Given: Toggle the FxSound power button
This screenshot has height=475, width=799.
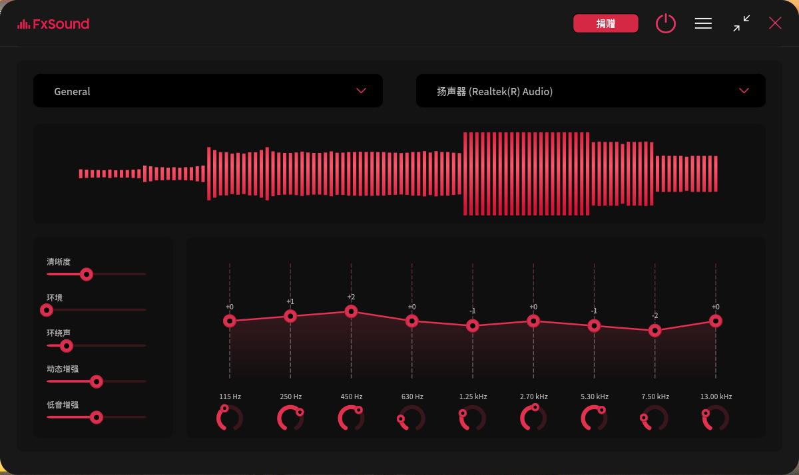Looking at the screenshot, I should click(x=665, y=24).
